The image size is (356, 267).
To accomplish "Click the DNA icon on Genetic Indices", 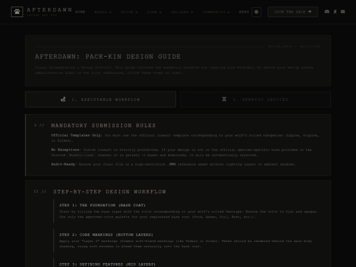I will click(x=224, y=99).
